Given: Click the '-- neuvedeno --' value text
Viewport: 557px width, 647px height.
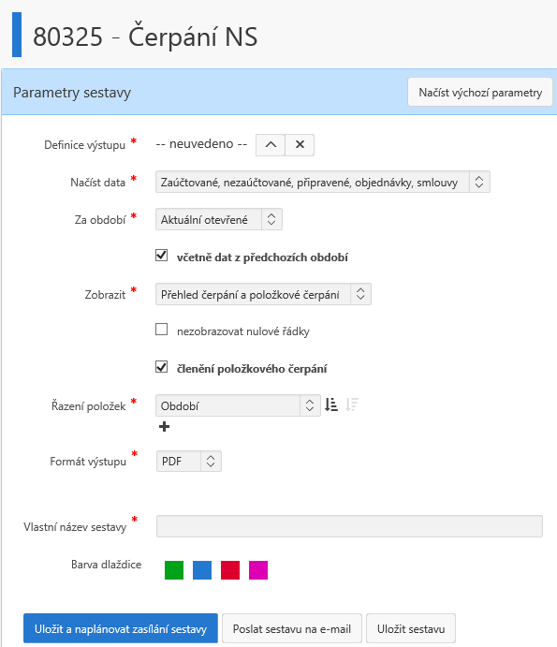Looking at the screenshot, I should point(201,143).
